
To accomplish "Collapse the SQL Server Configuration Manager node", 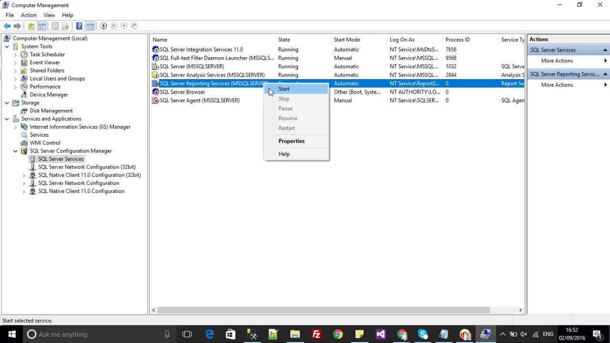I will point(15,151).
